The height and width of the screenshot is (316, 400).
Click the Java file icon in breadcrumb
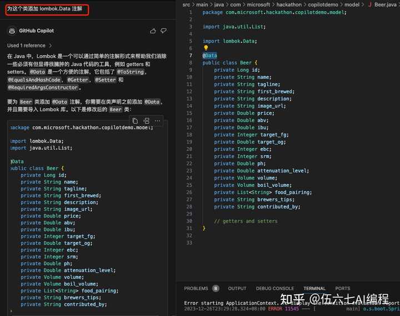tap(370, 4)
